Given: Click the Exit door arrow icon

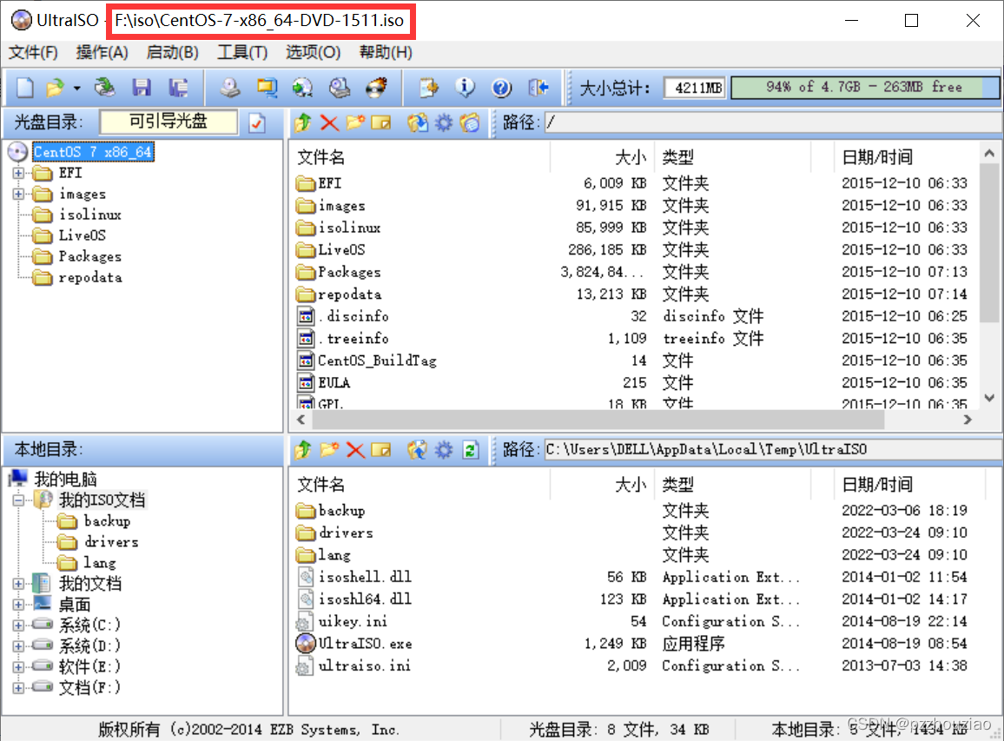Looking at the screenshot, I should pos(538,88).
